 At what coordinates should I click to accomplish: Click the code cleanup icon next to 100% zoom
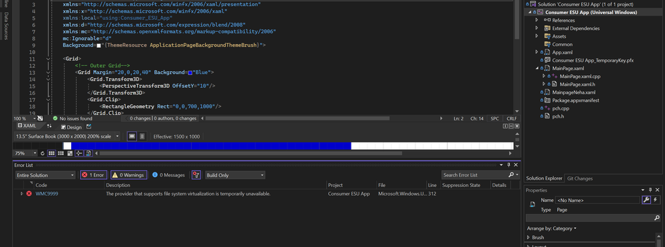pyautogui.click(x=40, y=119)
